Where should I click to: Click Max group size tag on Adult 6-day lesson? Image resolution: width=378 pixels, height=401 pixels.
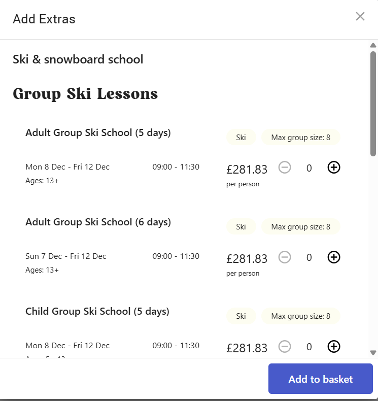[x=300, y=227]
